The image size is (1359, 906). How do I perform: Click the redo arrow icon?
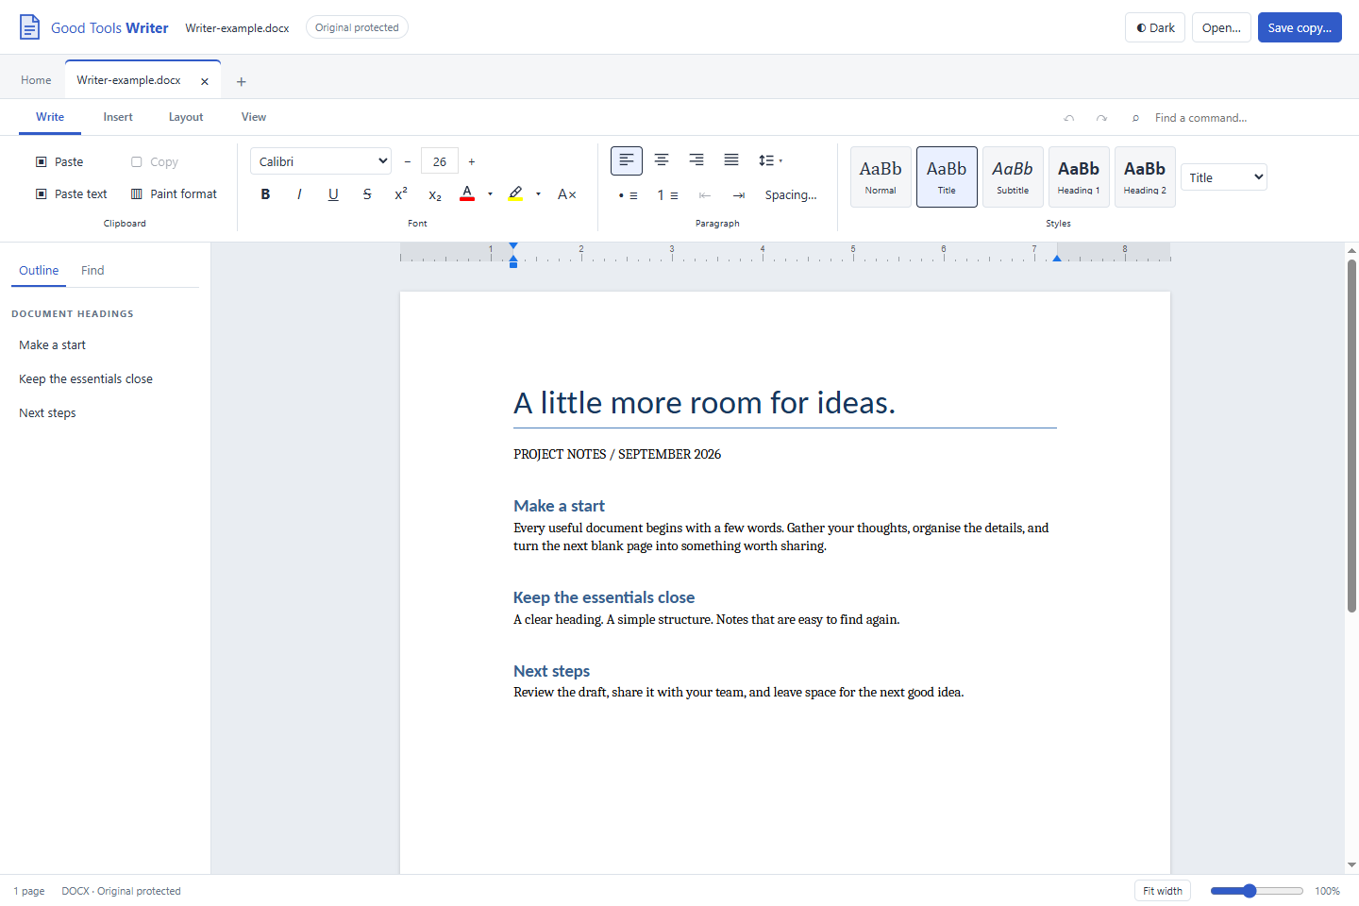click(1101, 118)
